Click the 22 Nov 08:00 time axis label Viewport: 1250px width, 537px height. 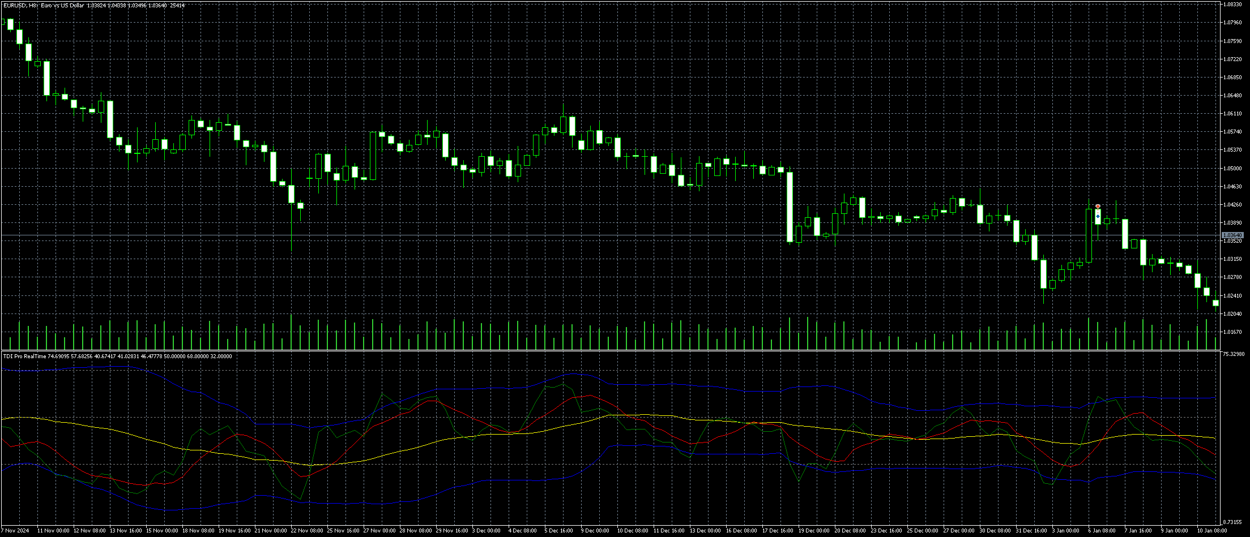(307, 531)
